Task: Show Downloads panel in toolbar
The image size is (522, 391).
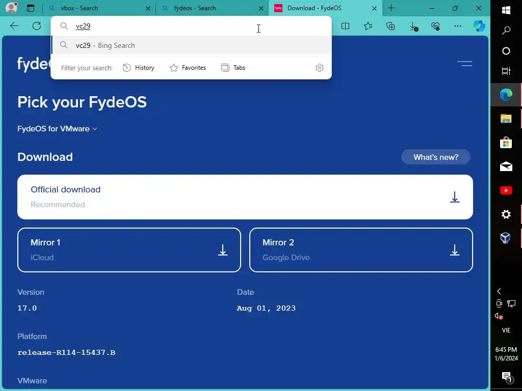Action: 413,26
